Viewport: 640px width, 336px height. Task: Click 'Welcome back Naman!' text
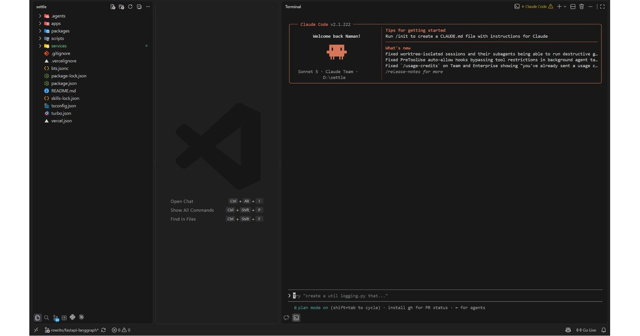coord(337,36)
